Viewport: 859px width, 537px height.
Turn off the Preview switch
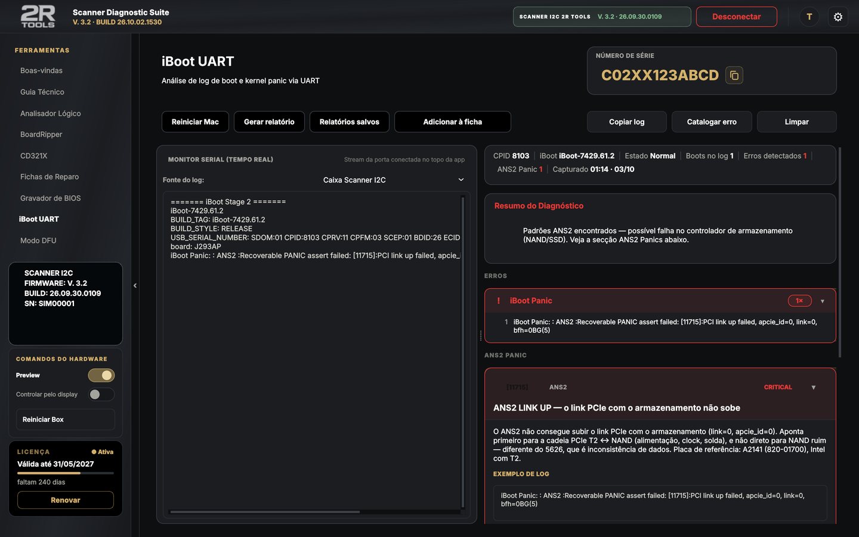[101, 375]
